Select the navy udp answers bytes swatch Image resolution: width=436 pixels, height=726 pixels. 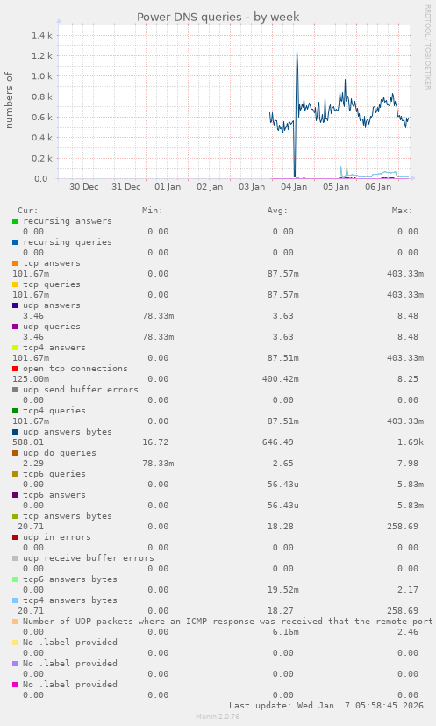[x=15, y=432]
